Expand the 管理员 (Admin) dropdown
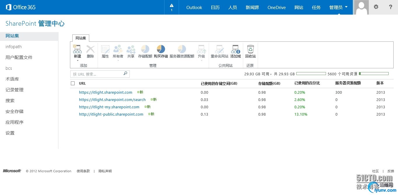The height and width of the screenshot is (195, 398). (339, 7)
